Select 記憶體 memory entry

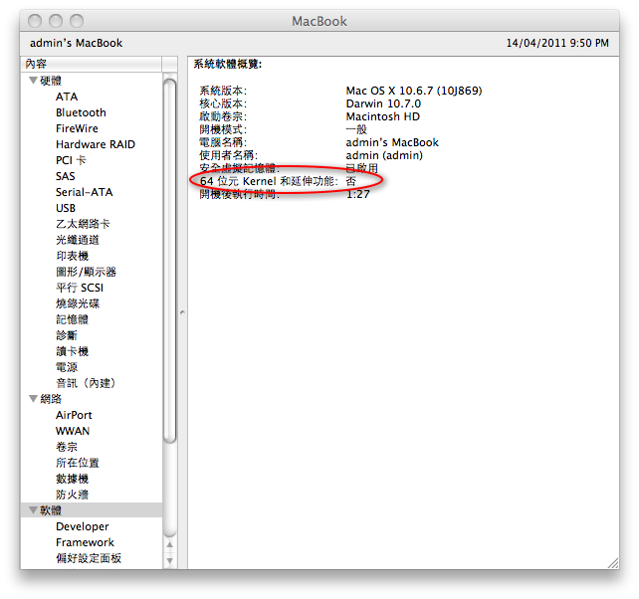(72, 319)
